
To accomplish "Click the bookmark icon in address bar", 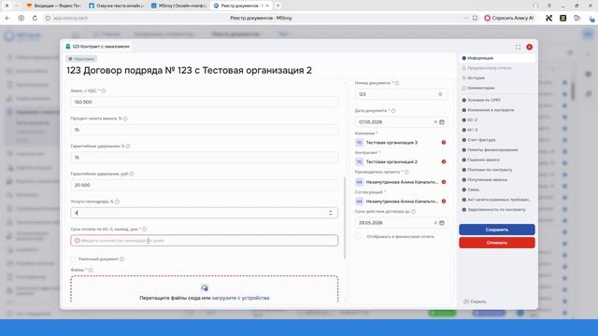I will (475, 18).
